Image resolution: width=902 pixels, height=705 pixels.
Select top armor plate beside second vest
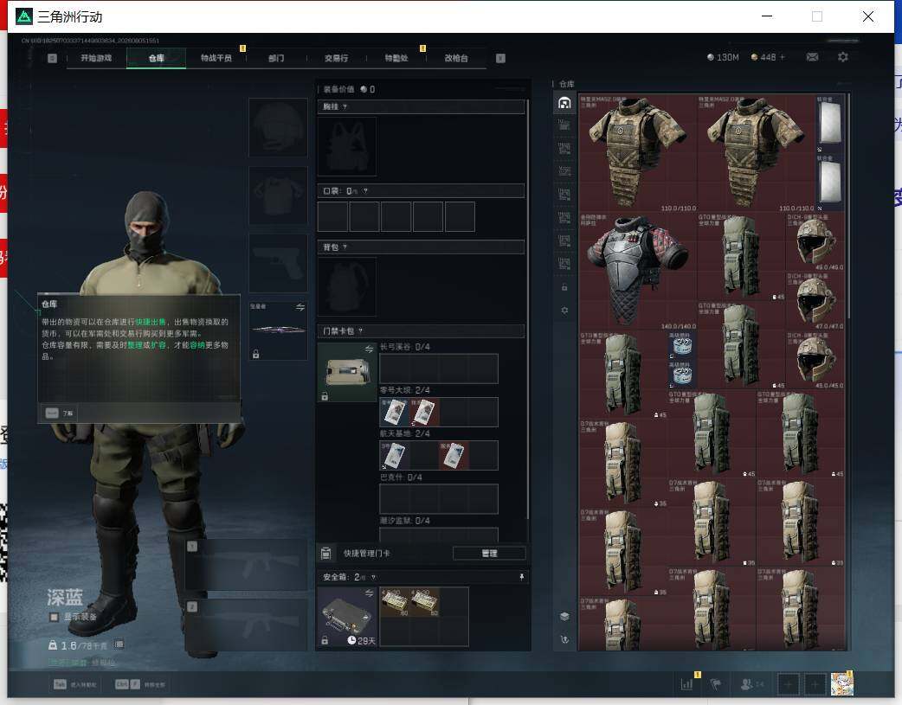[x=829, y=124]
